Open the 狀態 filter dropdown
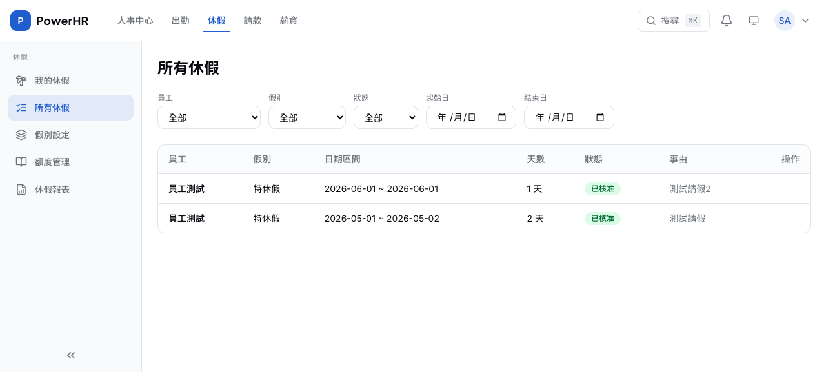Viewport: 826px width, 372px height. point(385,117)
